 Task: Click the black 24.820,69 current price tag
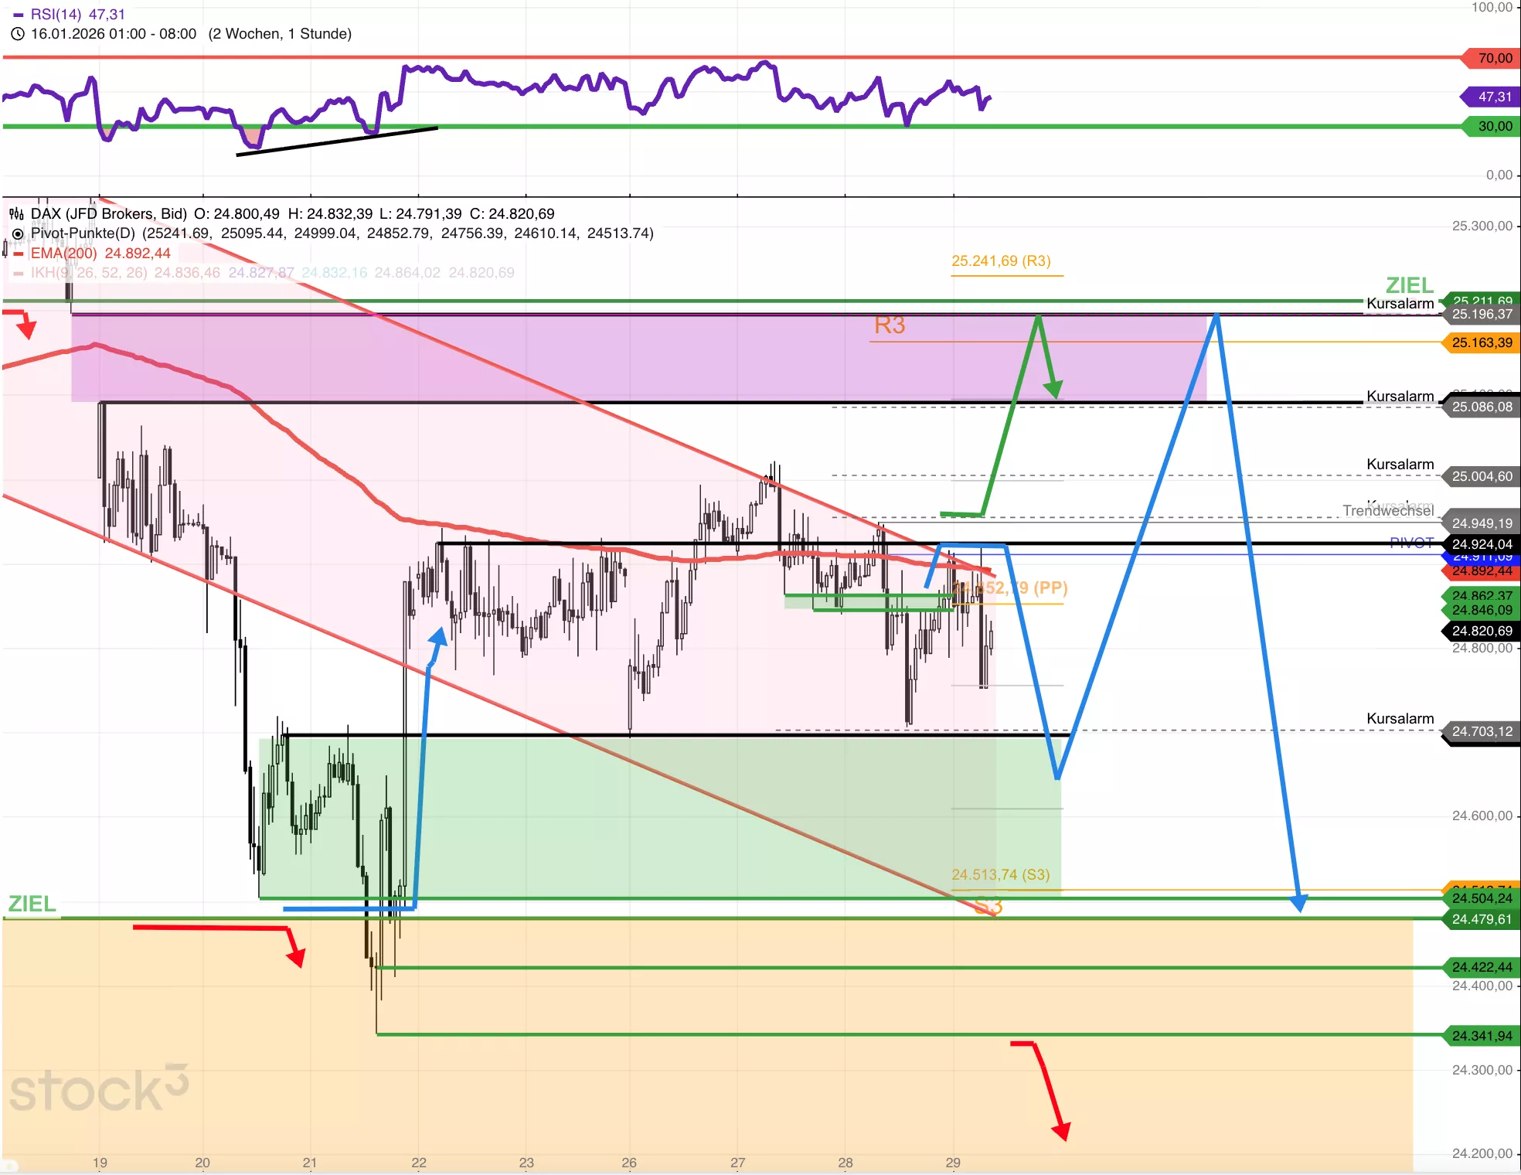coord(1482,631)
